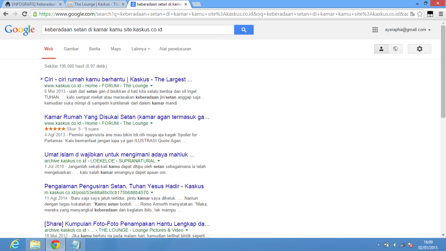Expand the Lainnya dropdown

[x=141, y=49]
